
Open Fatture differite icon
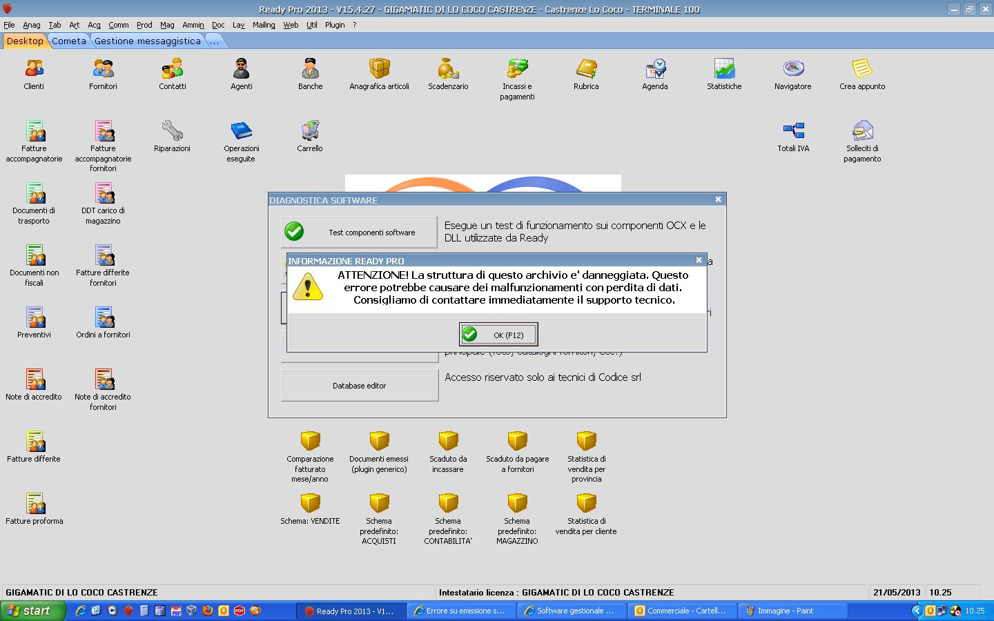(34, 442)
